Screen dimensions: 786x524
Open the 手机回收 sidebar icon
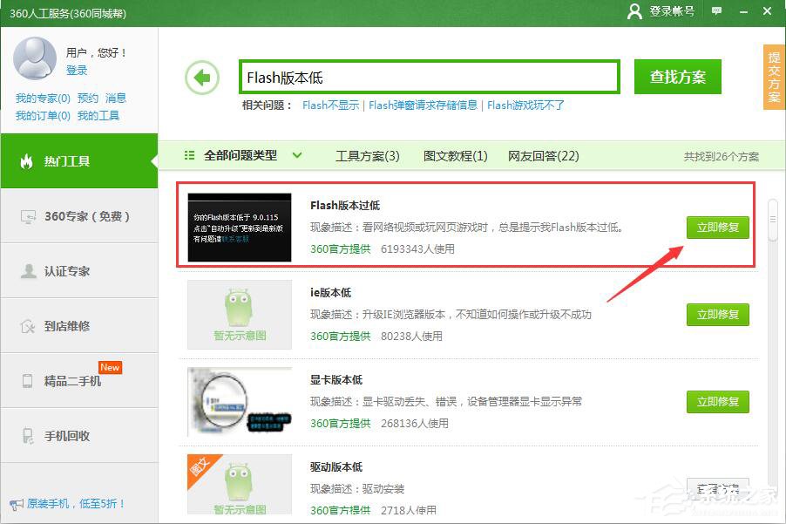[x=29, y=435]
